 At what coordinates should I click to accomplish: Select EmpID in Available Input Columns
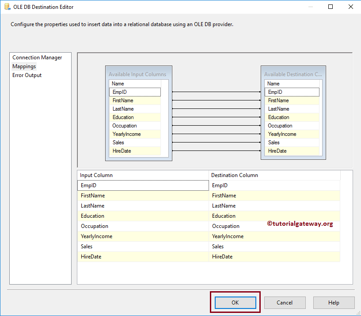pos(135,92)
